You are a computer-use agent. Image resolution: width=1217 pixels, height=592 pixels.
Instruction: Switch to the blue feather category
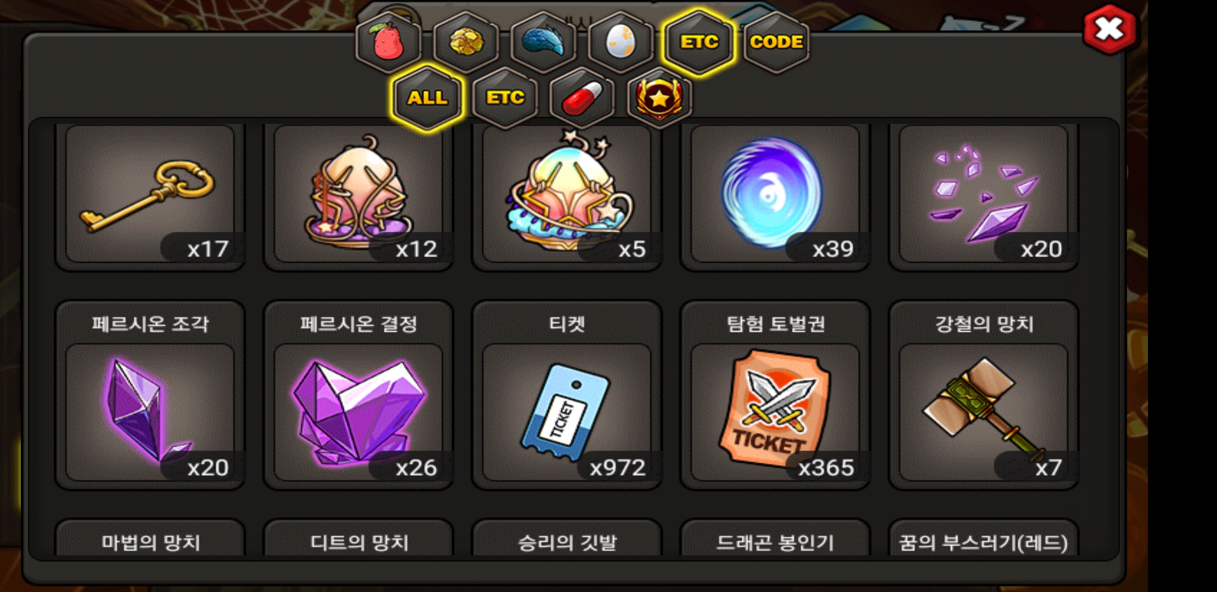(544, 42)
